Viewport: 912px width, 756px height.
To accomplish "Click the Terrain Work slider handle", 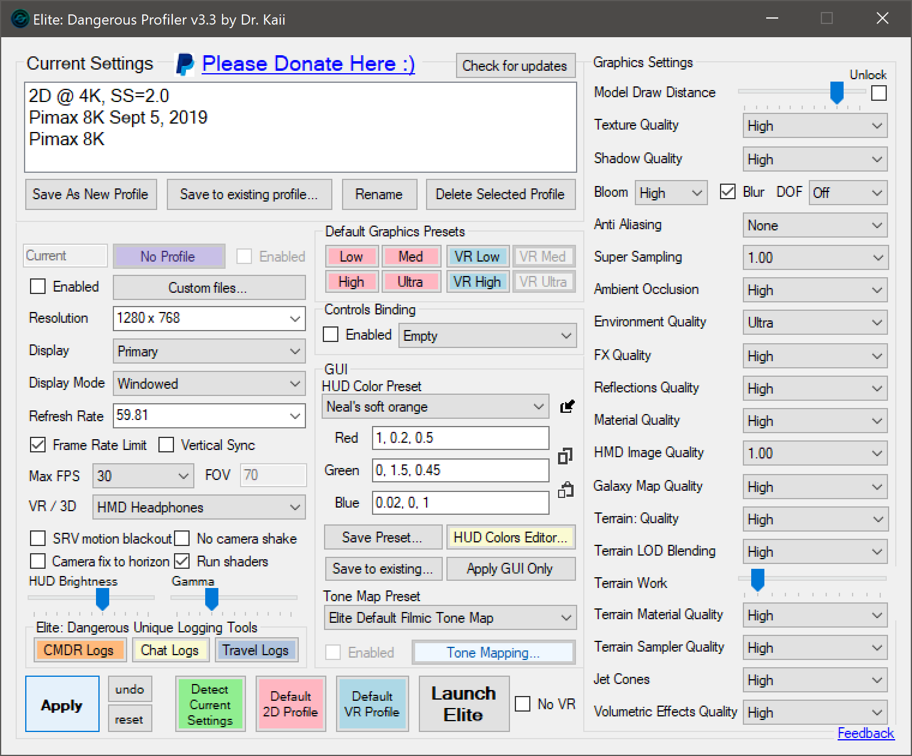I will (758, 580).
